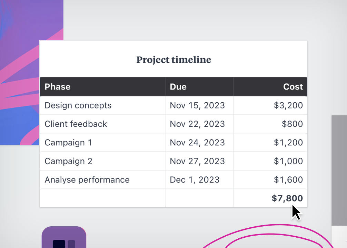Click the "Campaign 1" phase cell
This screenshot has height=248, width=347.
[x=68, y=143]
